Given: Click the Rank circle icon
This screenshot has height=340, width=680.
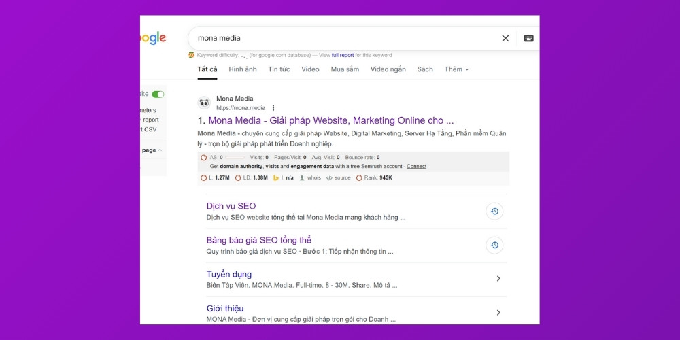Looking at the screenshot, I should (359, 177).
